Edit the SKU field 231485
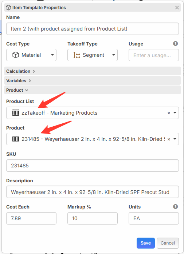184x254 pixels. click(x=93, y=166)
